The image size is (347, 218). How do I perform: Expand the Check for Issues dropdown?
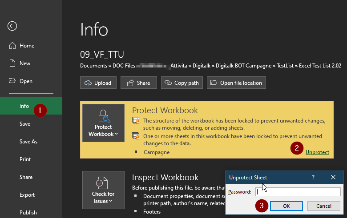[x=103, y=191]
